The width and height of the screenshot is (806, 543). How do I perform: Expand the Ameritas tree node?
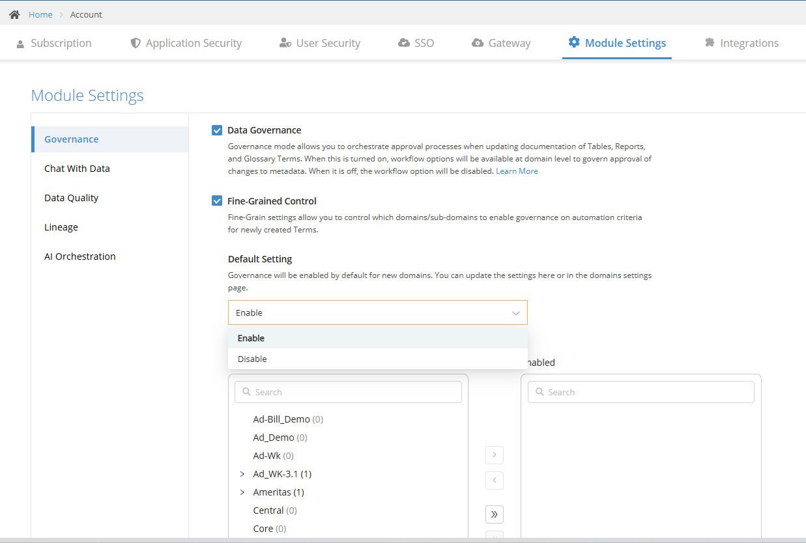pyautogui.click(x=242, y=492)
